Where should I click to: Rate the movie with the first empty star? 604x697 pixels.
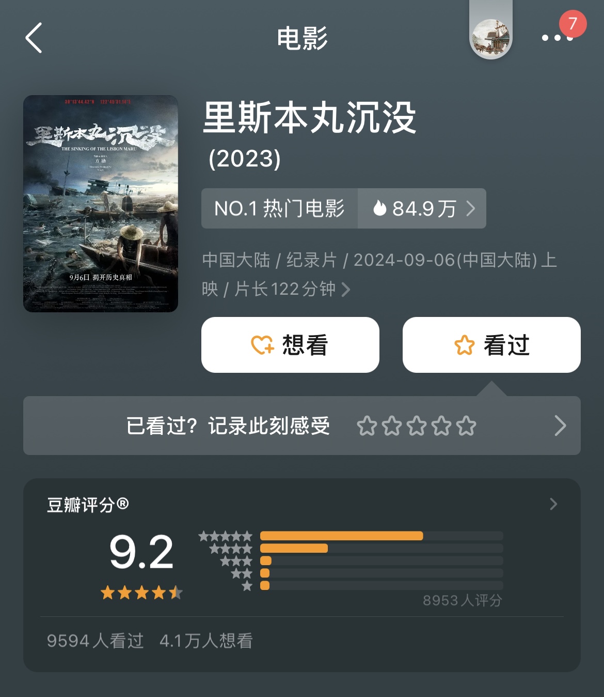[x=367, y=426]
